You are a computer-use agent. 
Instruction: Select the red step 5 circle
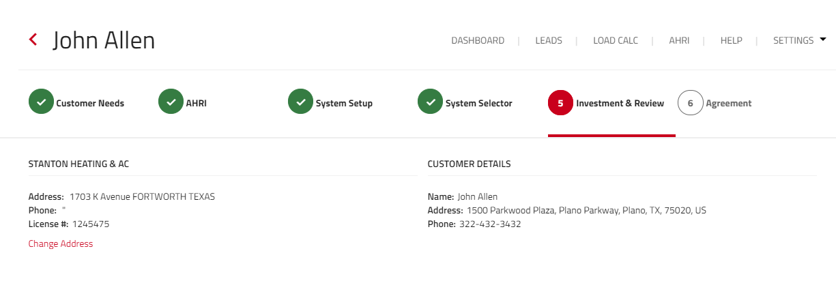click(560, 103)
